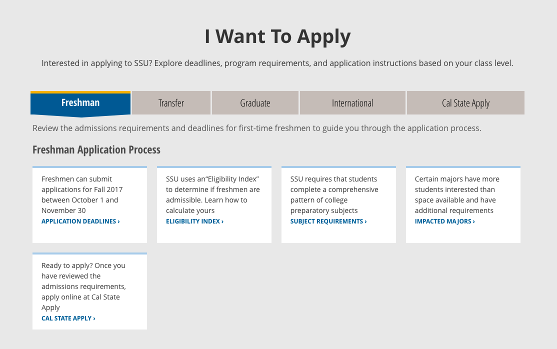557x349 pixels.
Task: Click the 'SSU requires that students' card text
Action: click(334, 195)
